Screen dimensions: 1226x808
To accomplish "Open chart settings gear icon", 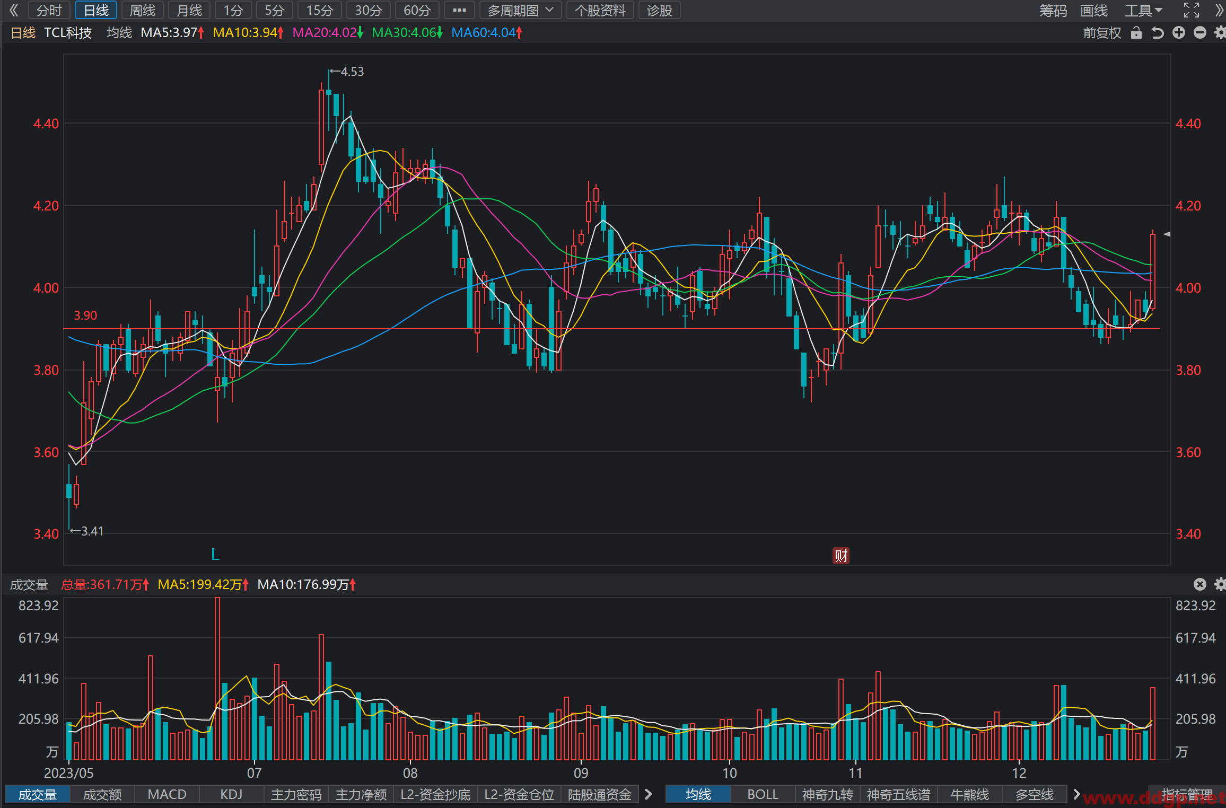I will click(1220, 33).
